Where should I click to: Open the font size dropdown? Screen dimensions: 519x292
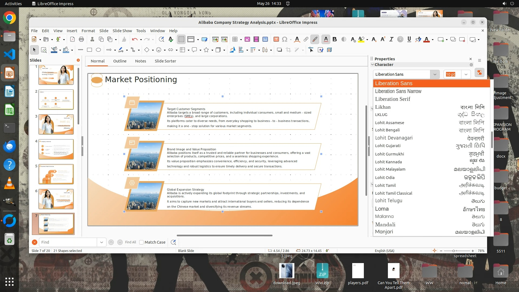466,74
